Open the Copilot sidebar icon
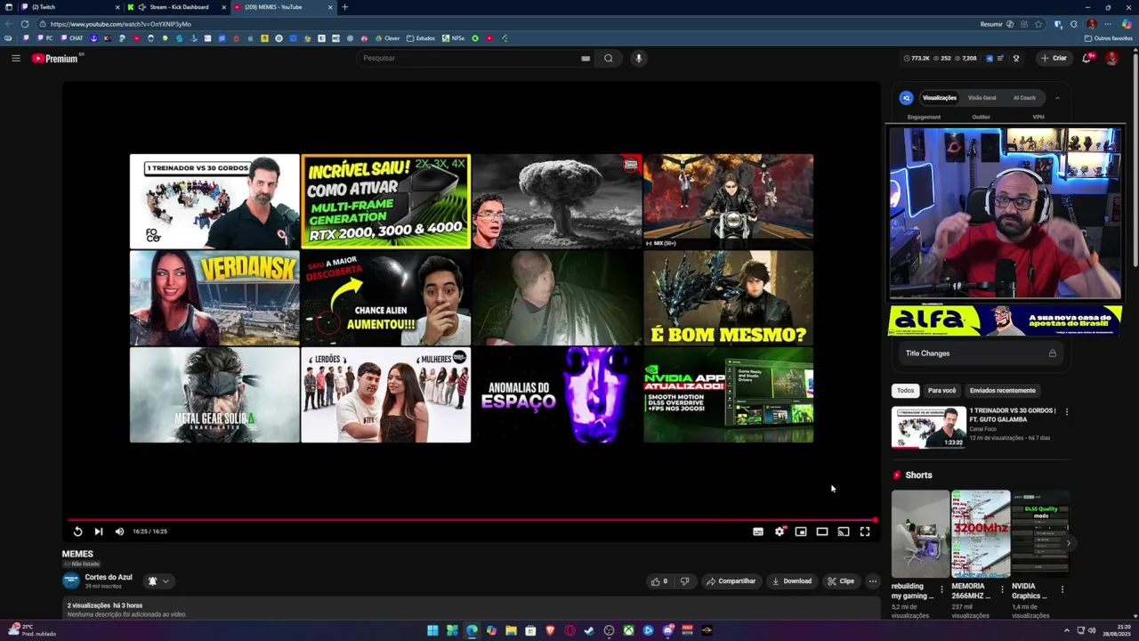Viewport: 1139px width, 641px height. tap(1127, 24)
